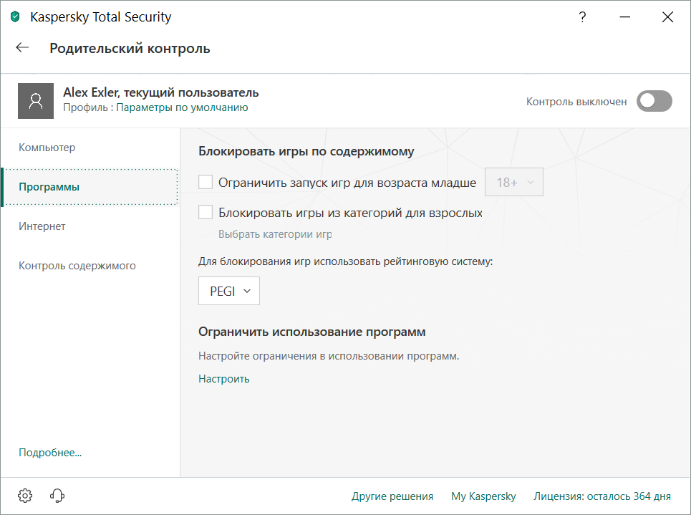Check 'Блокировать игры из категорий для взрослых'
Screen dimensions: 691x515
coord(206,213)
